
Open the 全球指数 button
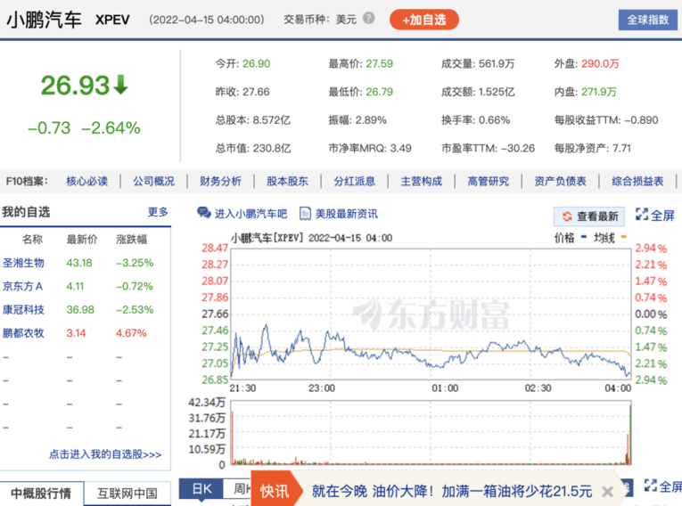(647, 20)
